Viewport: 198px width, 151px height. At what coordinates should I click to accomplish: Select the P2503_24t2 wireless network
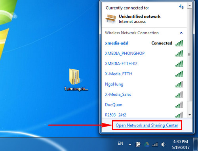(x=144, y=115)
